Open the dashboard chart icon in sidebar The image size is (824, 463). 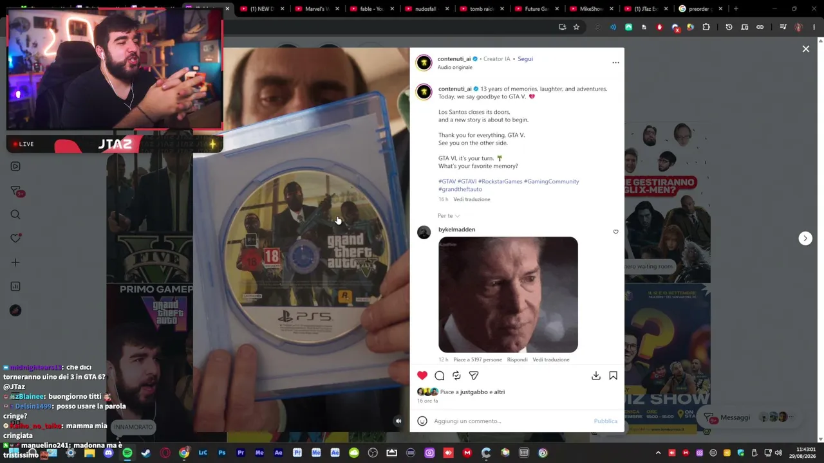click(x=15, y=287)
